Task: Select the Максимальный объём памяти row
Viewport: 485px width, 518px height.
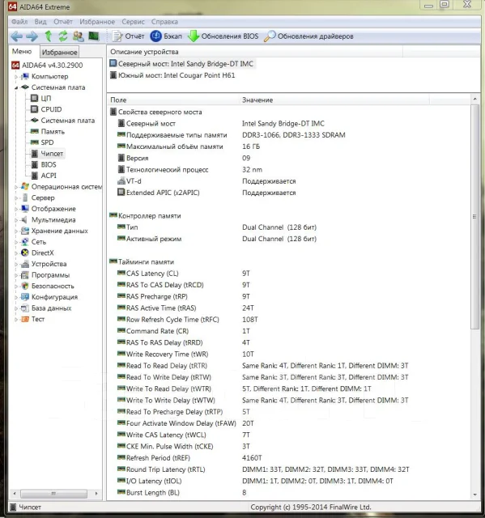Action: [289, 146]
